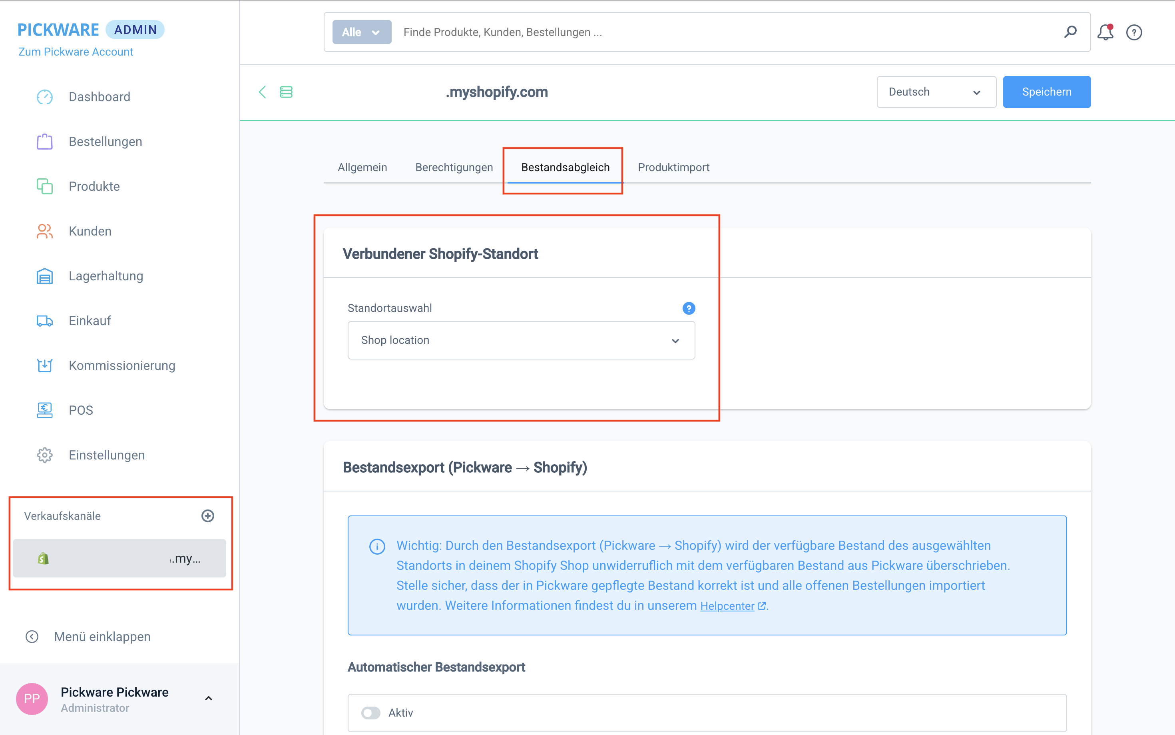The image size is (1175, 735).
Task: Enable the Aktiv automatic stock export toggle
Action: [x=370, y=713]
